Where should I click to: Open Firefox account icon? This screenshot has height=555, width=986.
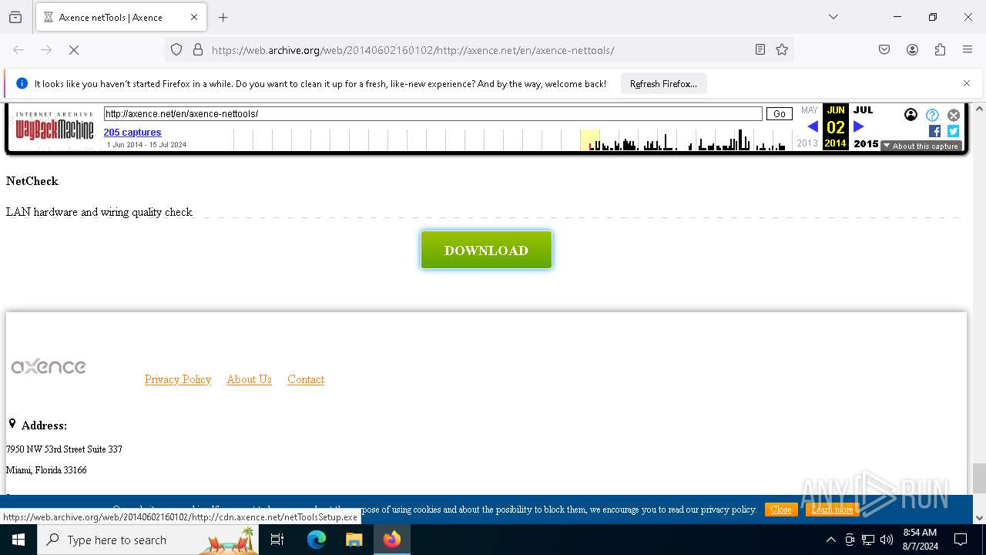(912, 50)
